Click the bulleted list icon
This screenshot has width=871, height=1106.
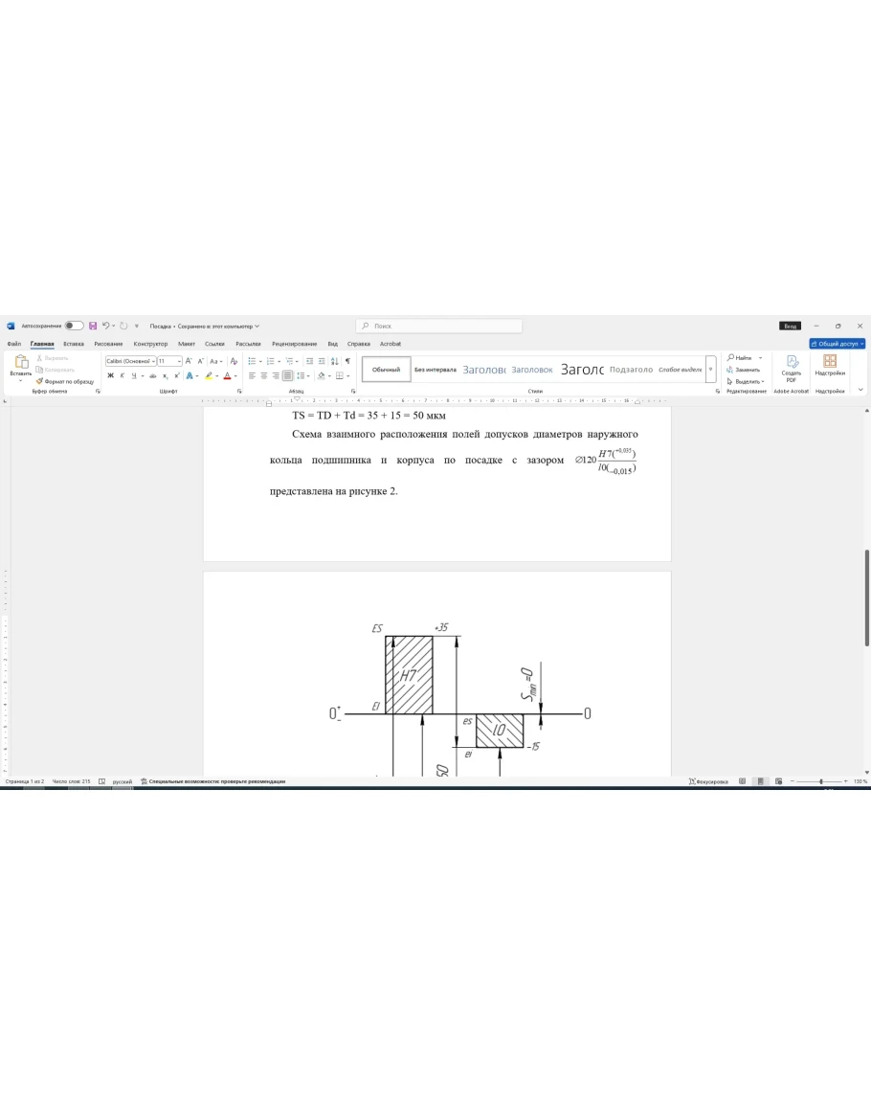252,361
